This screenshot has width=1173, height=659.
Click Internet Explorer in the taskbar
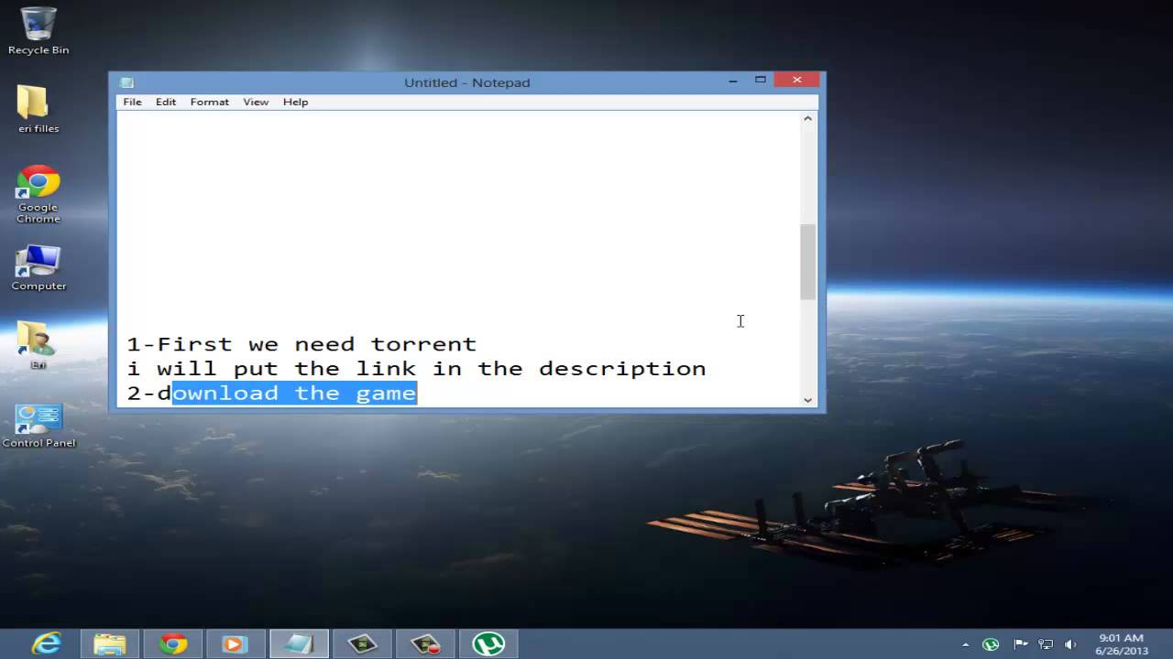(x=46, y=643)
